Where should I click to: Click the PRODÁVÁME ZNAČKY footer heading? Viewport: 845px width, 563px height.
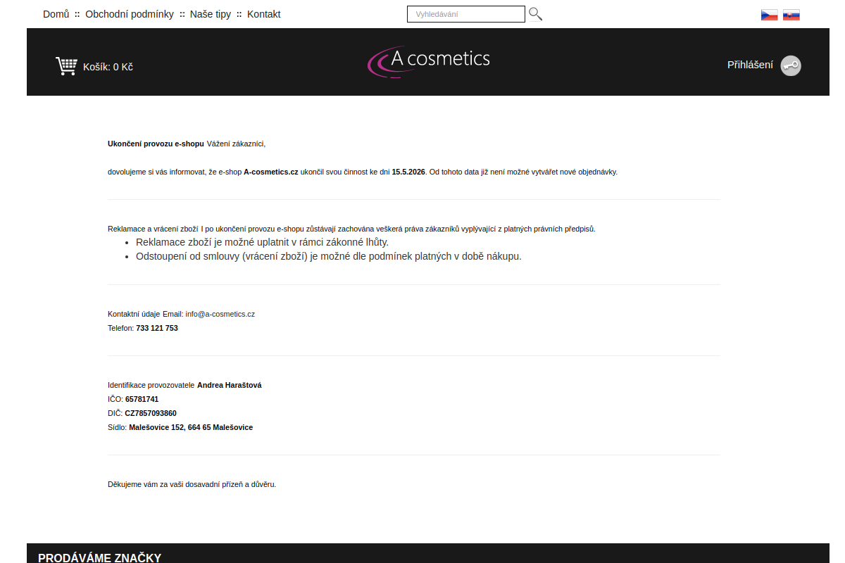click(100, 557)
